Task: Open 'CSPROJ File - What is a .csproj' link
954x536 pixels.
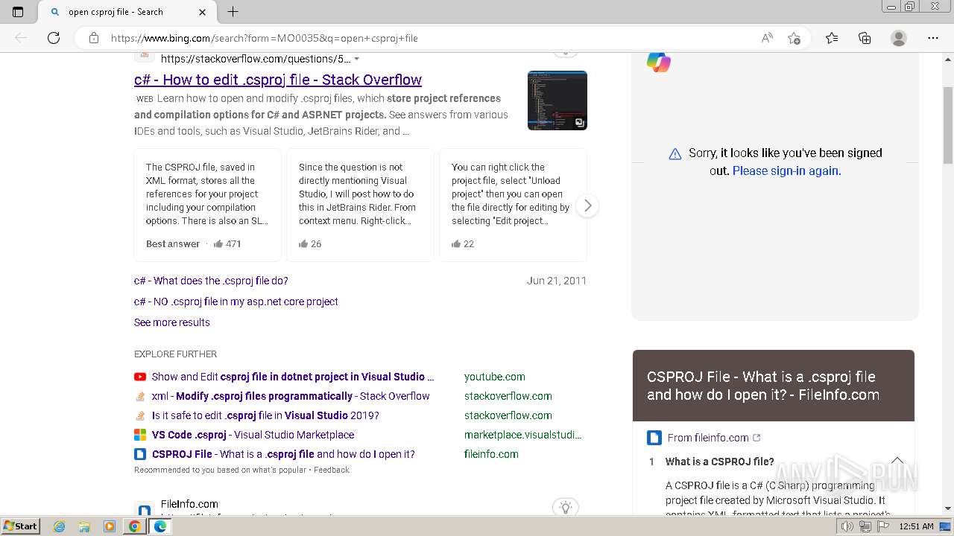Action: click(283, 454)
